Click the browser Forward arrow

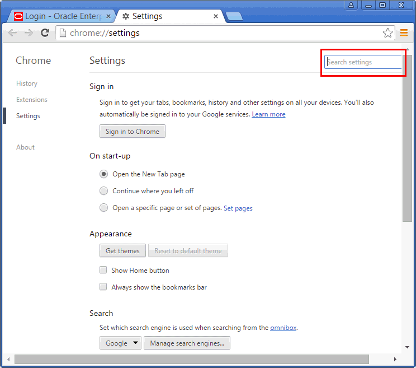(x=29, y=33)
